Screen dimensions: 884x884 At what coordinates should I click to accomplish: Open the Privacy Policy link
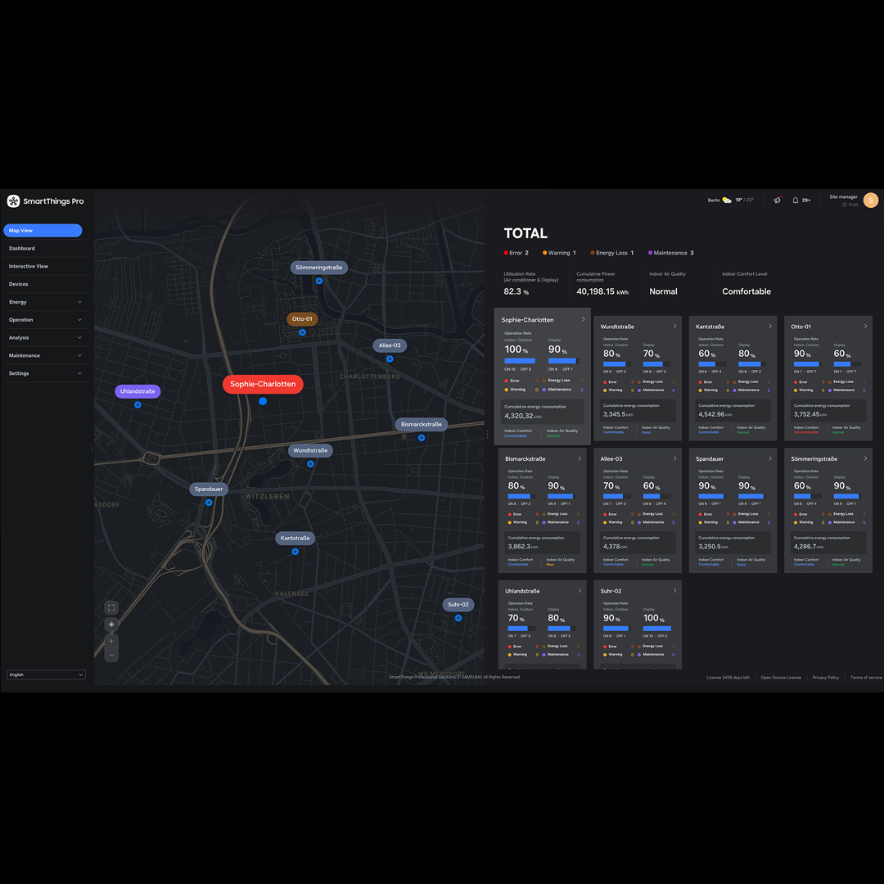tap(825, 678)
